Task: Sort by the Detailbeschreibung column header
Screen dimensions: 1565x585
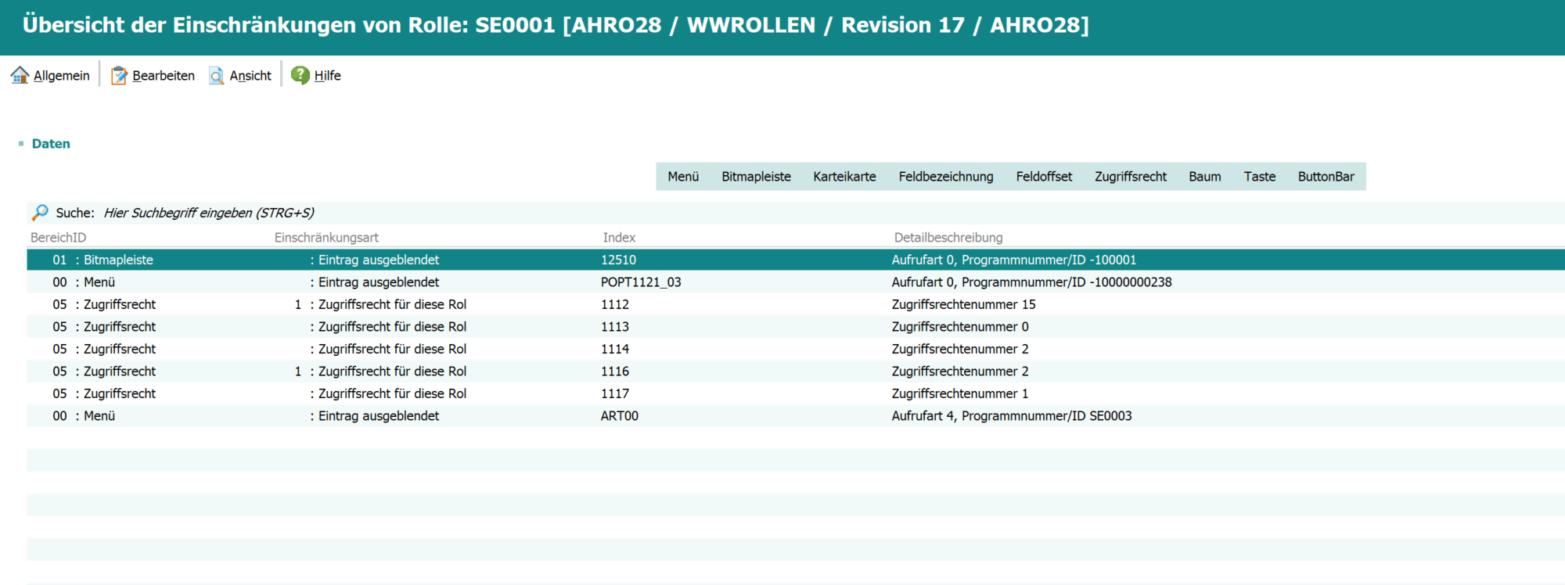Action: (948, 237)
